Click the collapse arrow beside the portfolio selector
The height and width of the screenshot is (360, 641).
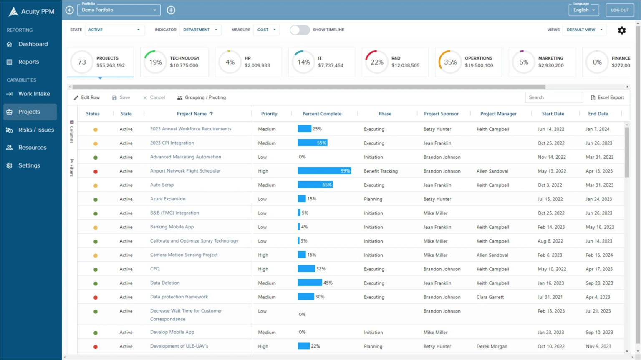69,9
